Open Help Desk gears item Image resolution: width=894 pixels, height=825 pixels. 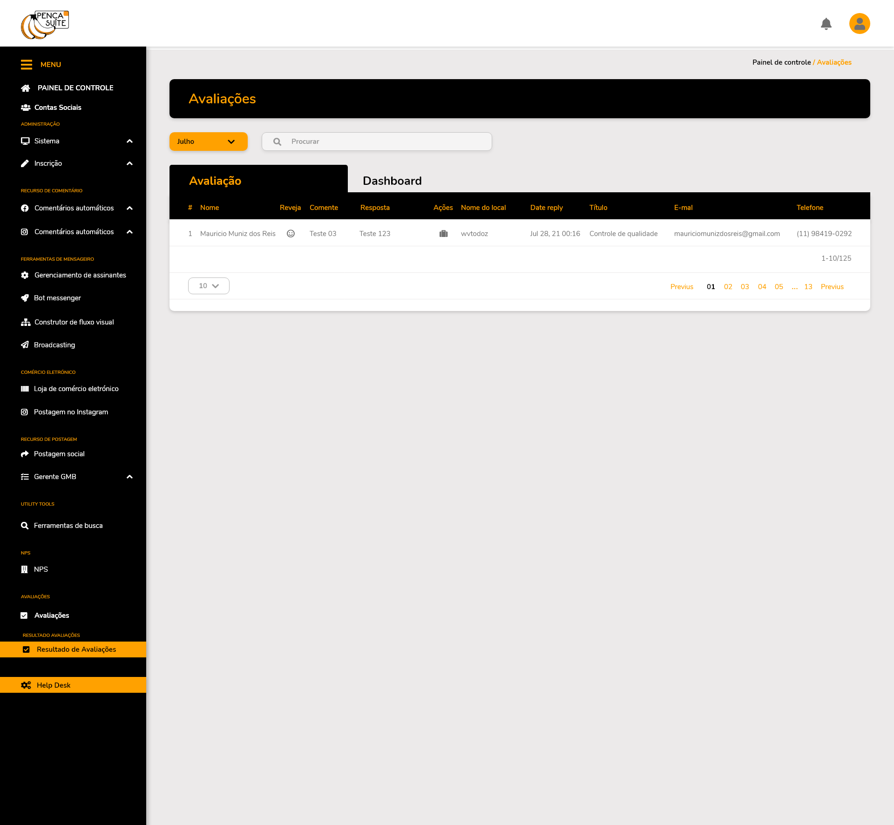tap(54, 685)
